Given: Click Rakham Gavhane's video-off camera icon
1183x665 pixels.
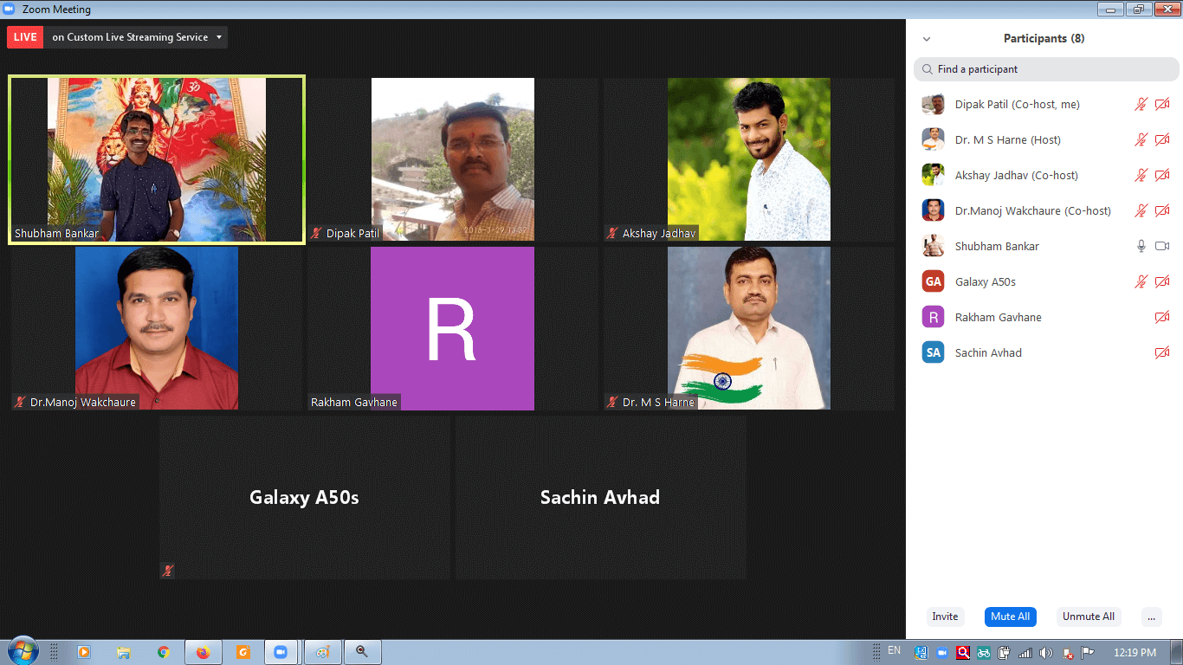Looking at the screenshot, I should point(1162,317).
